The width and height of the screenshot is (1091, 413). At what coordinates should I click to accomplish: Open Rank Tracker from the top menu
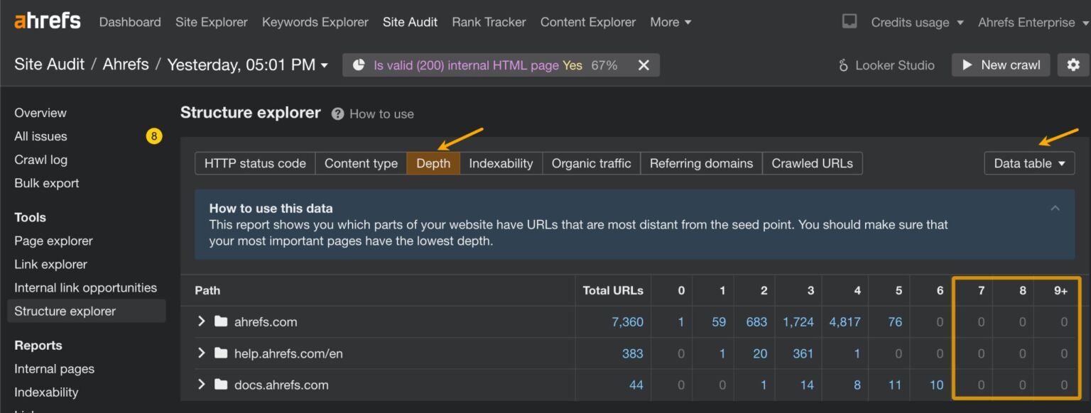pos(488,22)
